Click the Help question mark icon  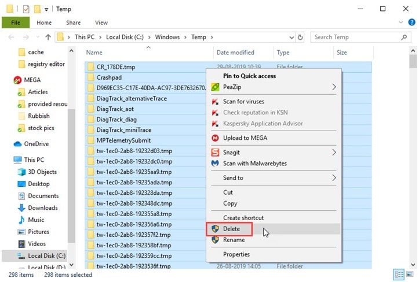pos(412,23)
